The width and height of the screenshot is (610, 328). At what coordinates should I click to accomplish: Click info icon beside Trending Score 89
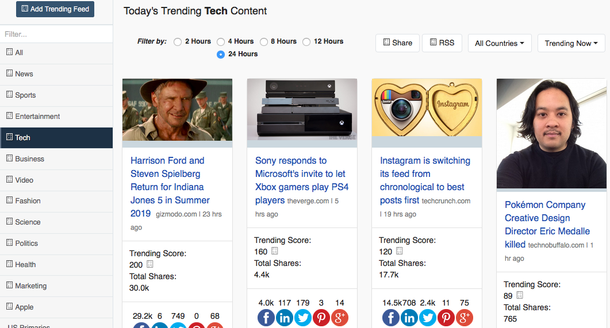[520, 295]
